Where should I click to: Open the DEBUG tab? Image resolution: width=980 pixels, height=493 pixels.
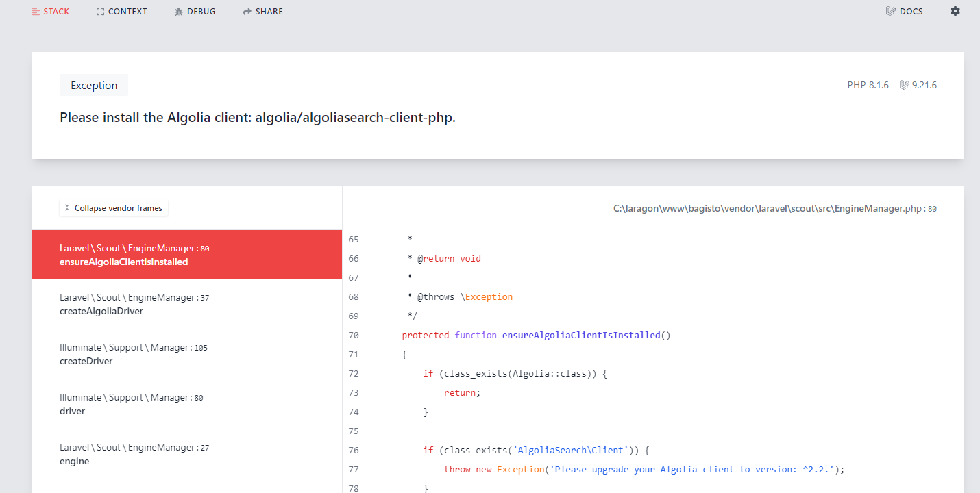click(195, 12)
